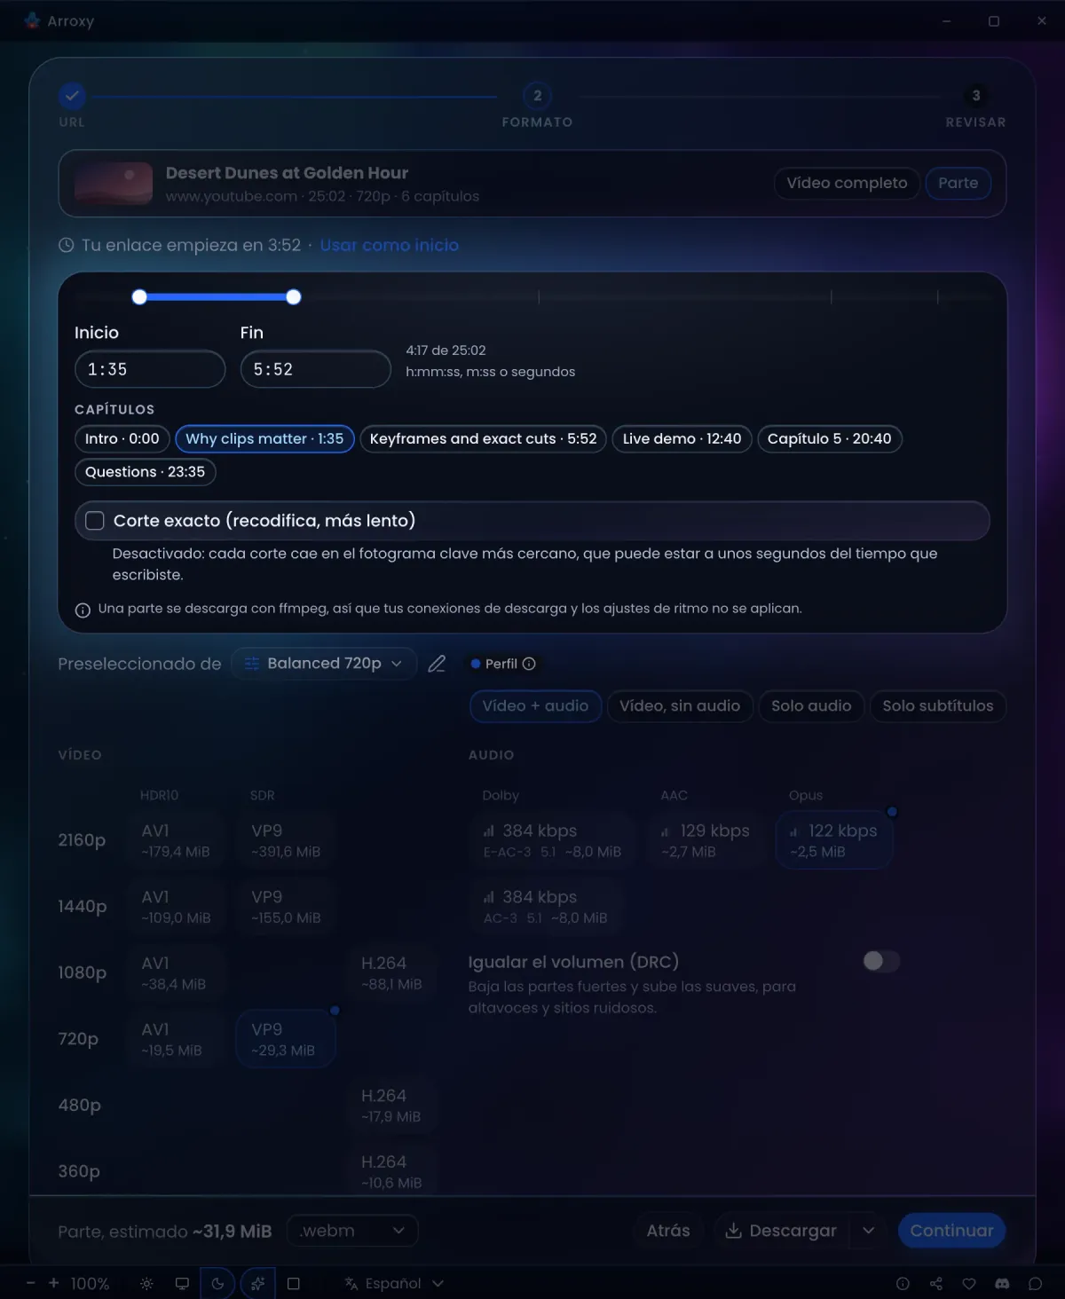Image resolution: width=1065 pixels, height=1299 pixels.
Task: Click the Inicio time input field
Action: 150,369
